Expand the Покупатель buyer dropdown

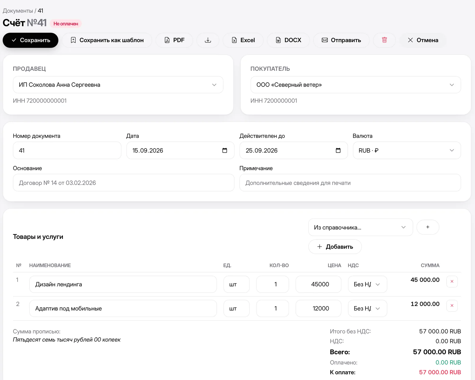click(356, 85)
